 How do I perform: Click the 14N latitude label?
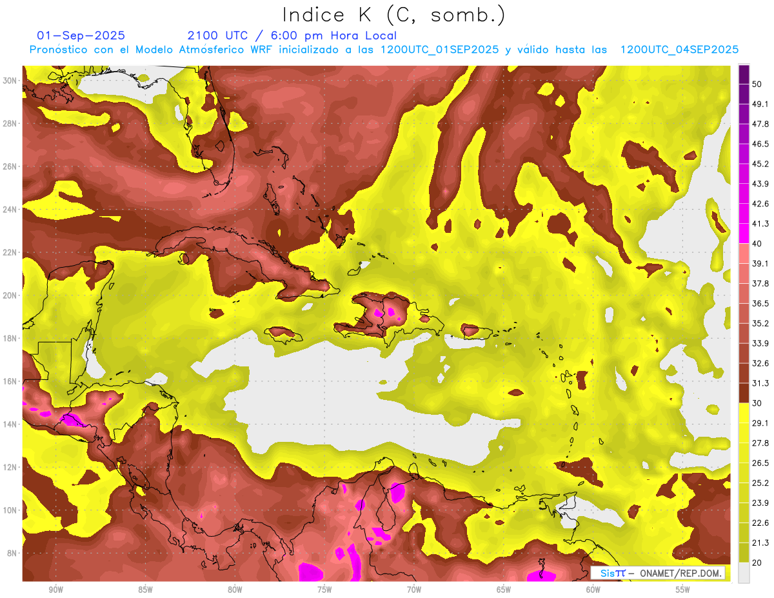click(x=11, y=424)
